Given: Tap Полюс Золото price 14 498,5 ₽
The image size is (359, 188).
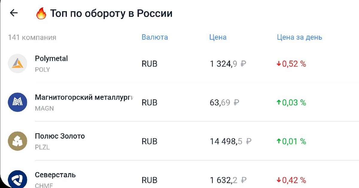Looking at the screenshot, I should pyautogui.click(x=230, y=141).
